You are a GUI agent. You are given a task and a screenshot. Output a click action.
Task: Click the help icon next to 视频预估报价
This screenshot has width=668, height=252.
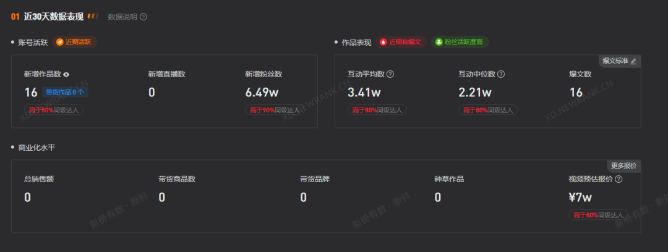tap(619, 179)
